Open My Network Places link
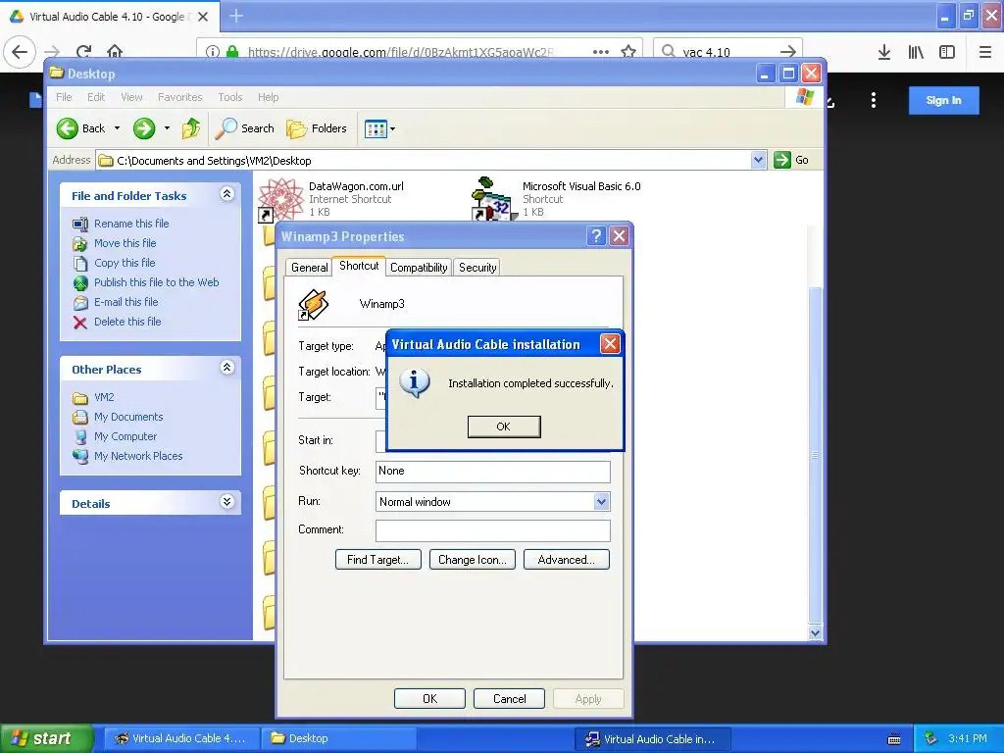Image resolution: width=1004 pixels, height=753 pixels. click(x=138, y=456)
